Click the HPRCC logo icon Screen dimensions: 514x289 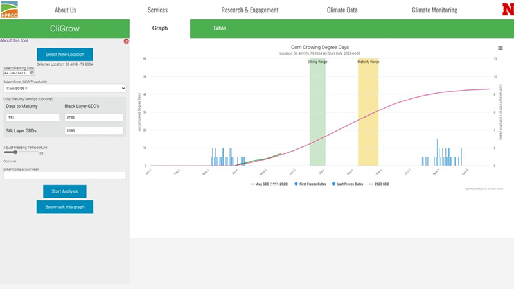[10, 10]
